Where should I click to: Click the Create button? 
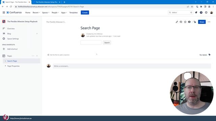pos(85,12)
